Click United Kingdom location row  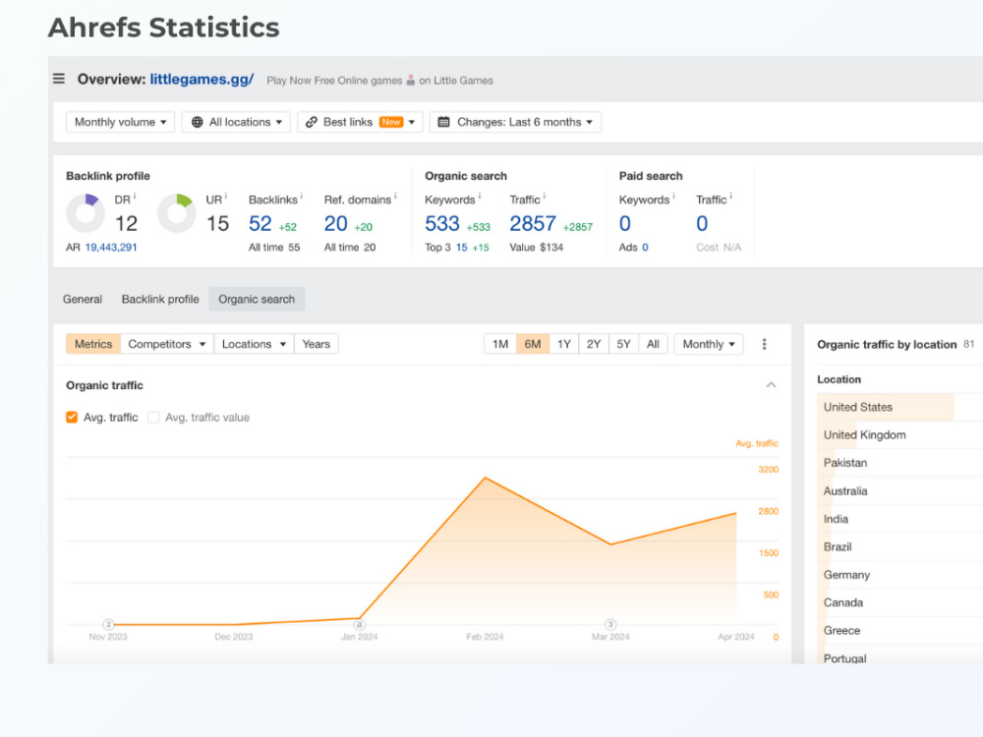(x=899, y=435)
